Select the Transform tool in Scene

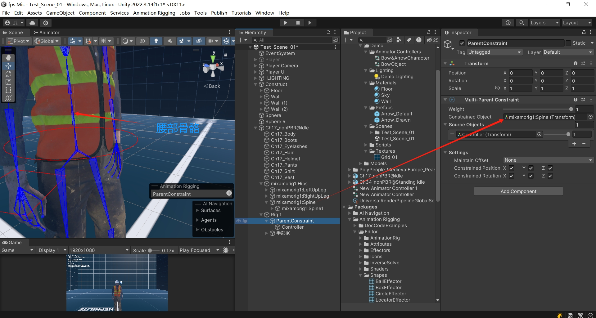pos(8,98)
